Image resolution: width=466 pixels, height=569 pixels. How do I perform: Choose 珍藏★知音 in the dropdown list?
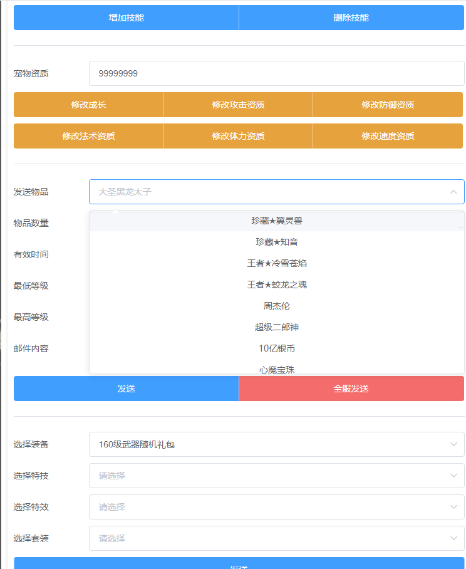coord(276,242)
